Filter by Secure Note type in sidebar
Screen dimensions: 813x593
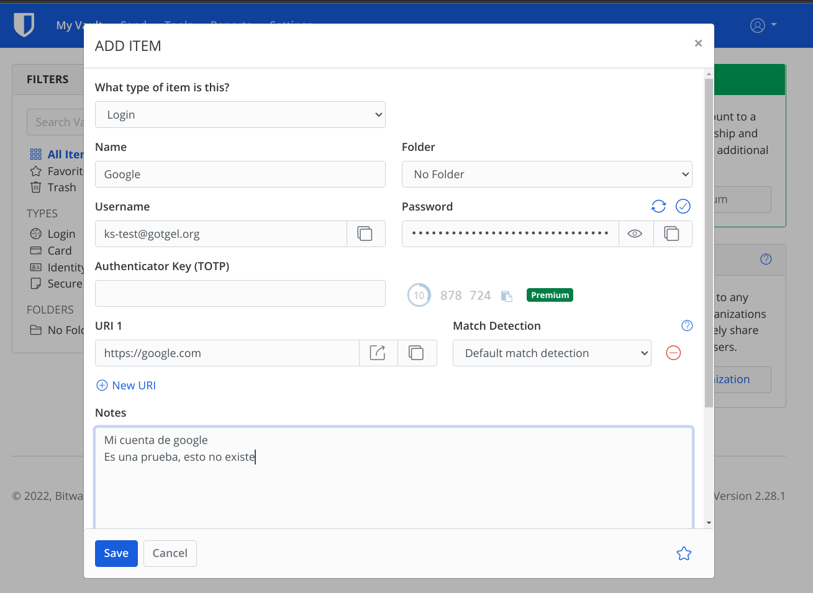(57, 284)
